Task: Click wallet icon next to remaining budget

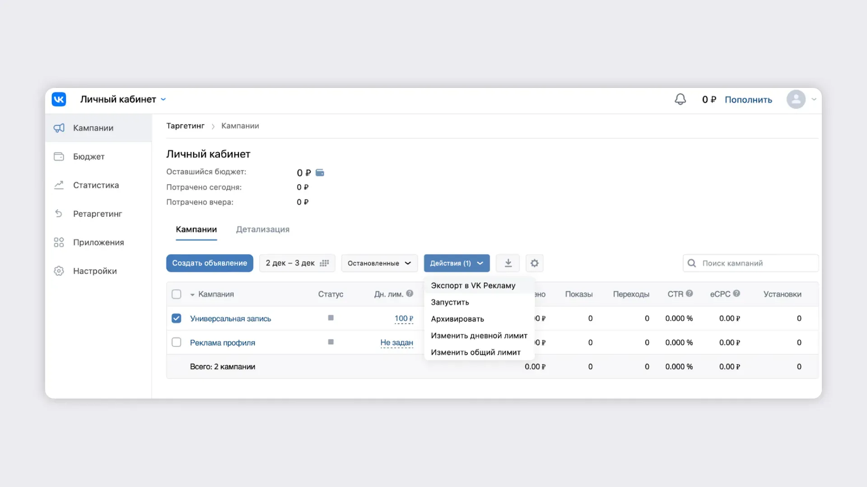Action: click(320, 173)
